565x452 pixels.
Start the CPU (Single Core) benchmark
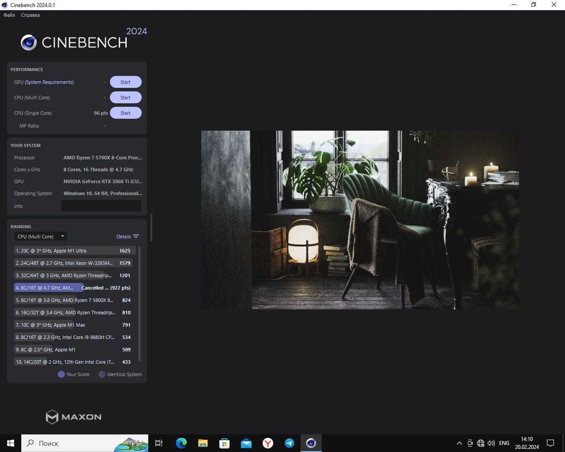pos(126,113)
